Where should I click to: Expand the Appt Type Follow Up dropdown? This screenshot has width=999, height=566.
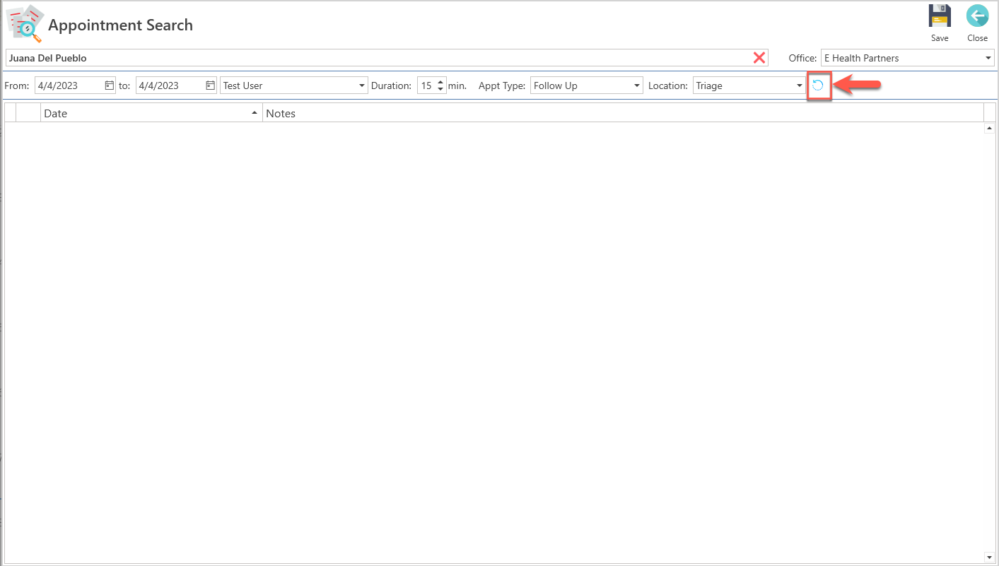(x=637, y=86)
